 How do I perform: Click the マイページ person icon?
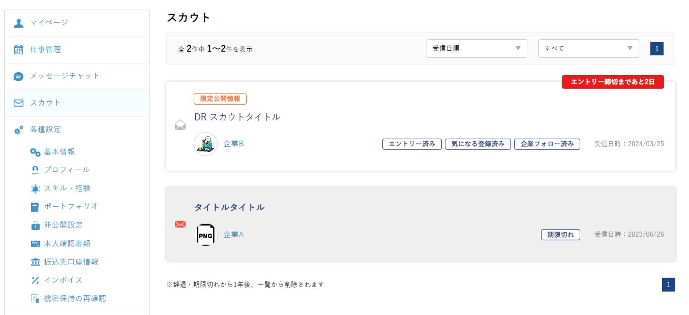click(19, 23)
